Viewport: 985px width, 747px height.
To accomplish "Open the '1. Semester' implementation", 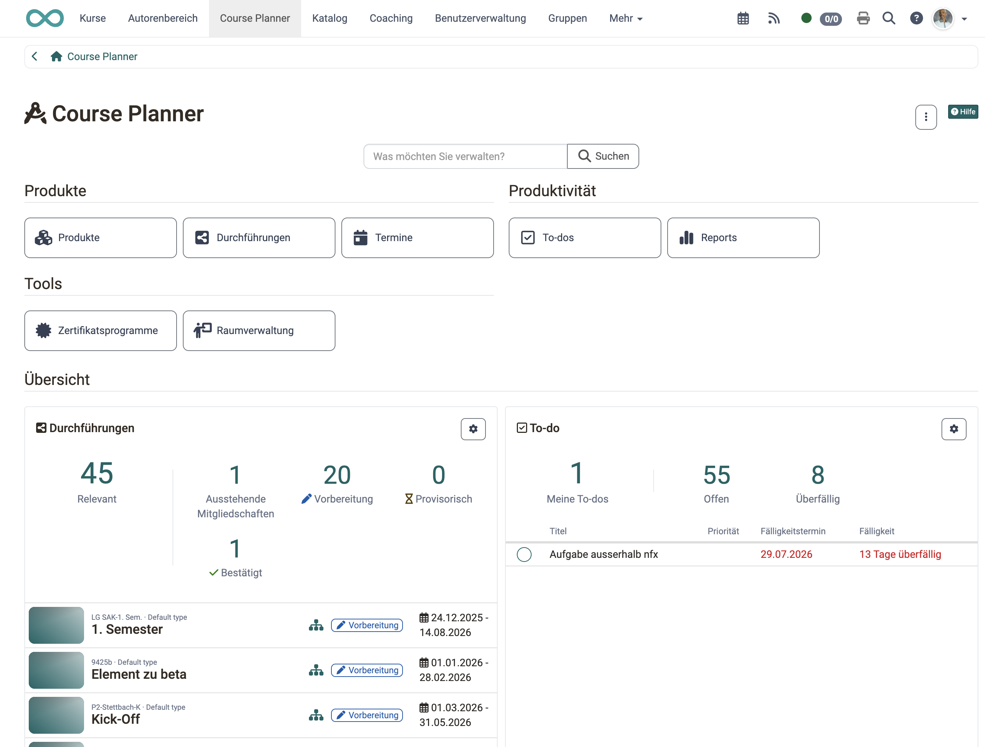I will (127, 629).
